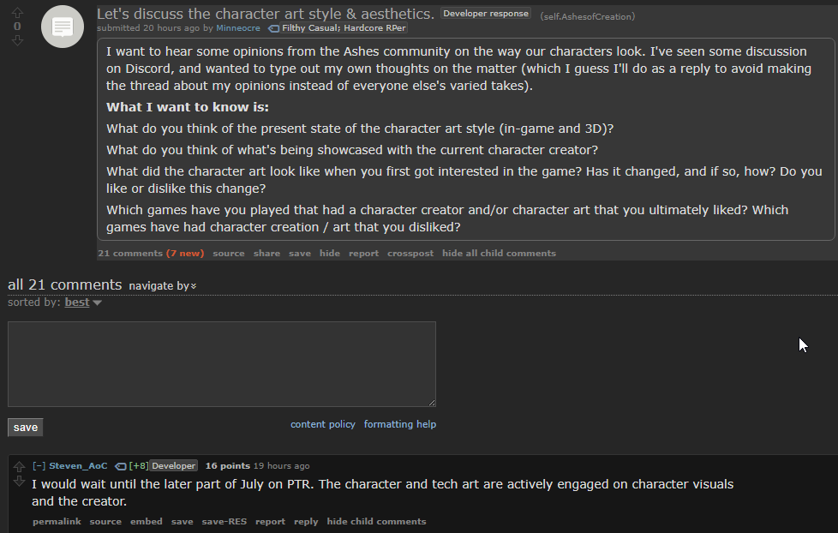Image resolution: width=838 pixels, height=533 pixels.
Task: Downvote Steven_AoC's comment
Action: (19, 481)
